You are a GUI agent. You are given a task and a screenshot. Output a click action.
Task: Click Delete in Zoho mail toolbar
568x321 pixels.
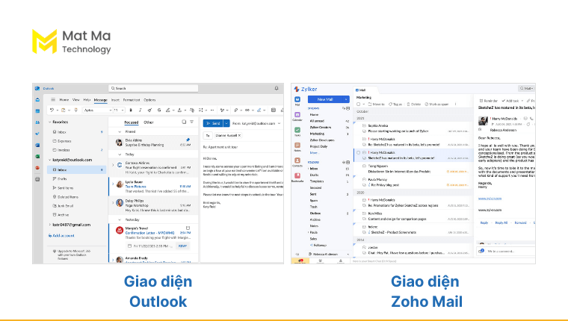pyautogui.click(x=414, y=105)
